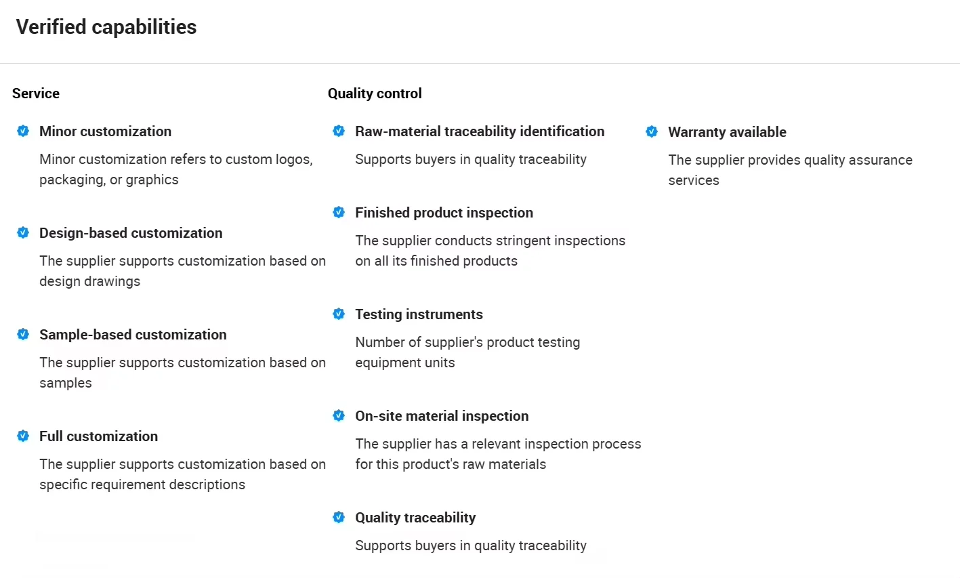Click the verified badge beside Sample-based customization

coord(23,334)
